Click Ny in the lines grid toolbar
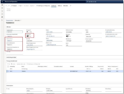The width and height of the screenshot is (124, 94). 9,64
